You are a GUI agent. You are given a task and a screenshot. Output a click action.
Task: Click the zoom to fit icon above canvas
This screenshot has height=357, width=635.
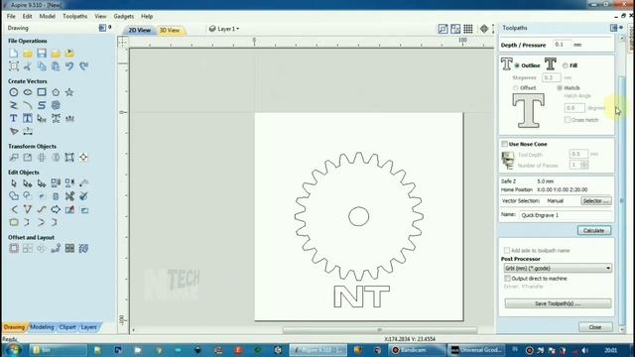point(443,29)
